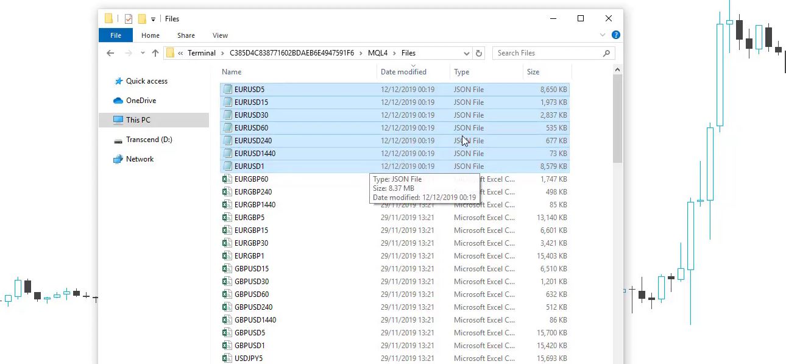
Task: Refresh the Files folder view
Action: [479, 52]
